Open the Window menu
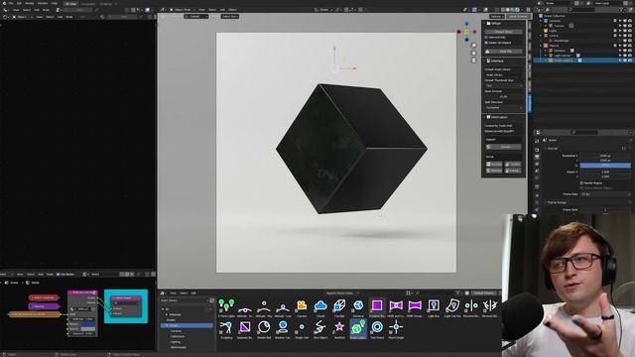This screenshot has width=635, height=357. click(43, 3)
